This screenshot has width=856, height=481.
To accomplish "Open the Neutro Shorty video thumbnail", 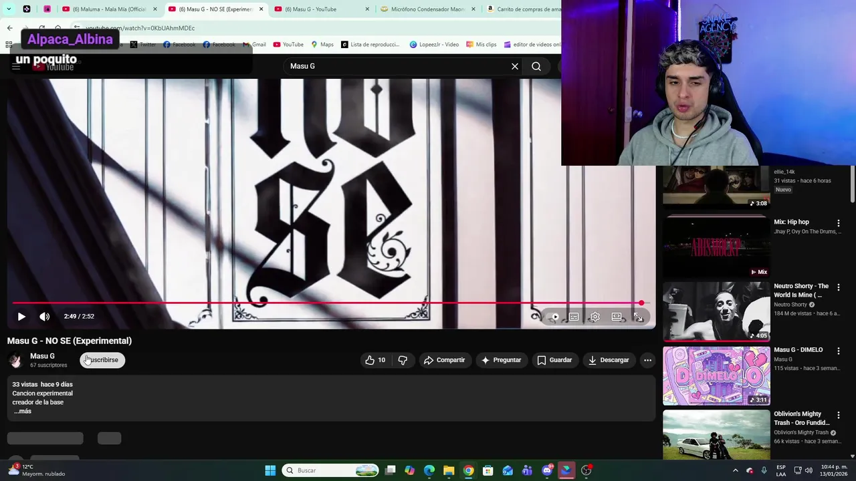I will [x=716, y=311].
